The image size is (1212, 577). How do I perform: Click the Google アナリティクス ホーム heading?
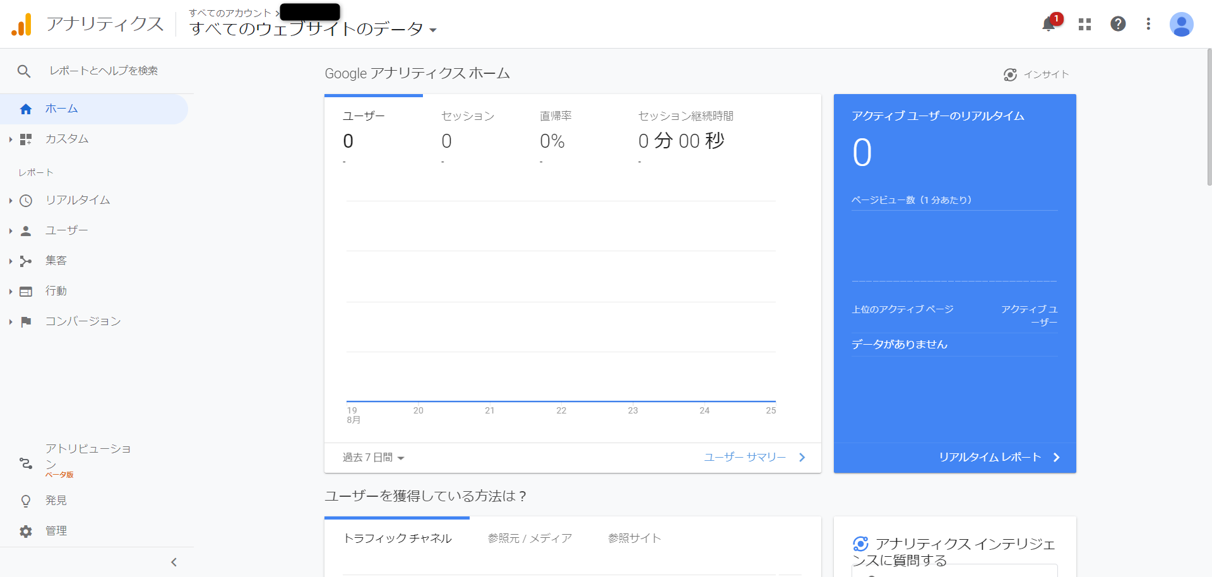point(417,74)
